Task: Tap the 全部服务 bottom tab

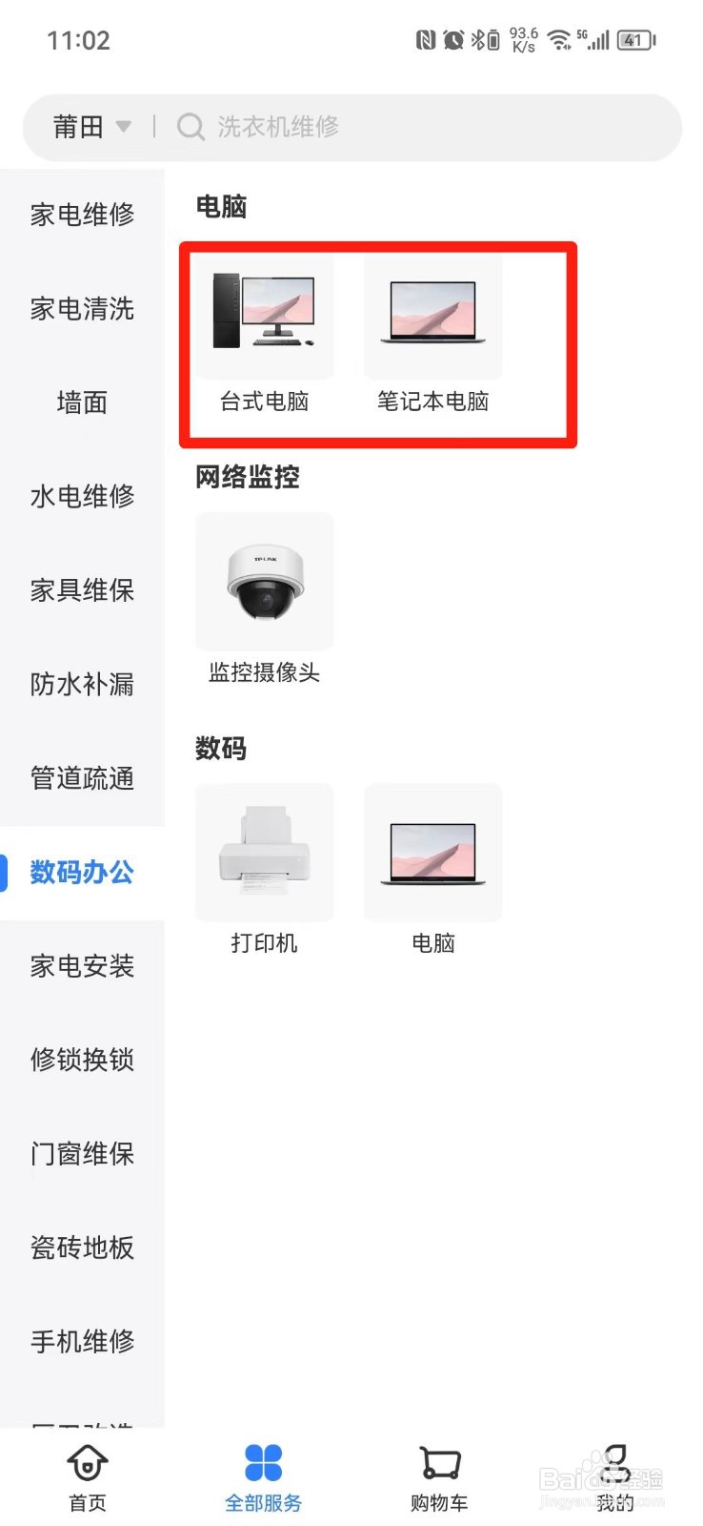Action: tap(264, 1478)
